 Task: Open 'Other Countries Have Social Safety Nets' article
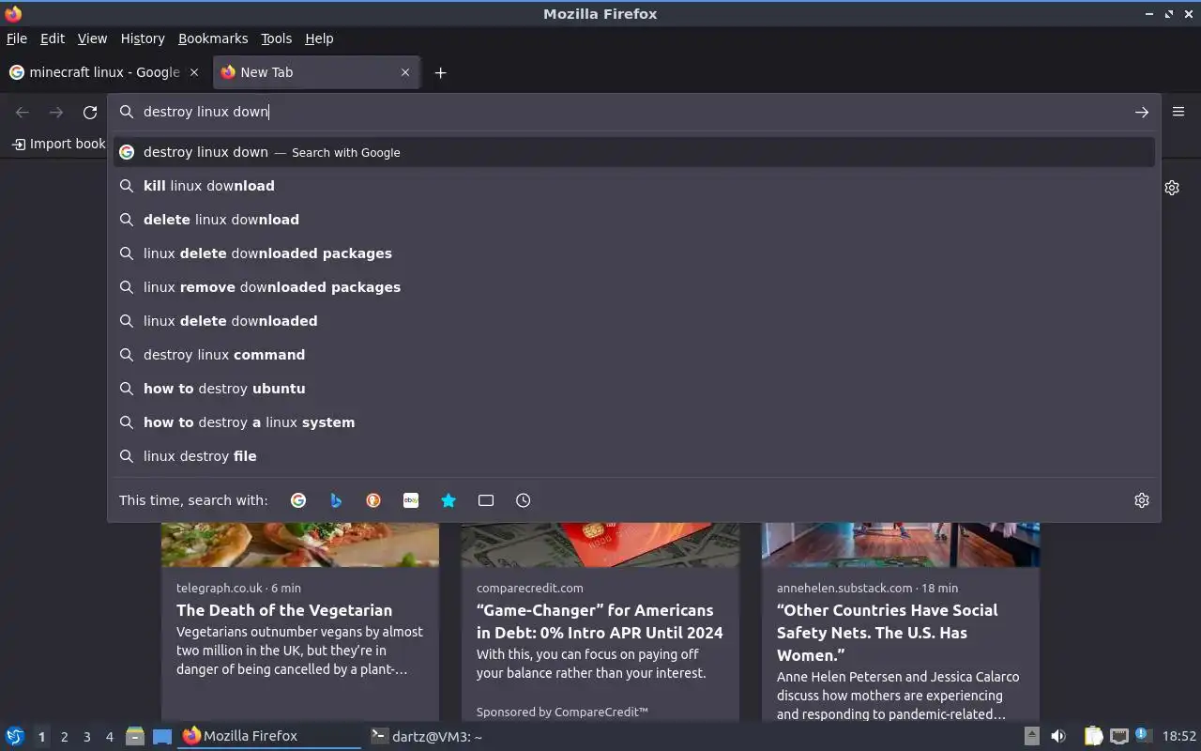click(887, 633)
